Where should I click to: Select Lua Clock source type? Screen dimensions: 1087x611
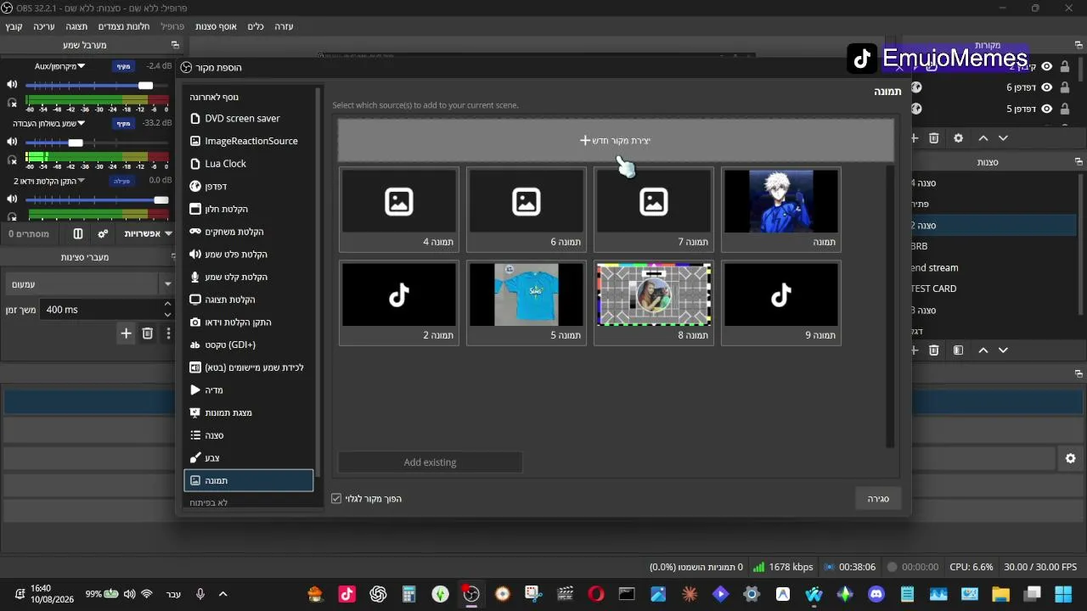point(249,164)
